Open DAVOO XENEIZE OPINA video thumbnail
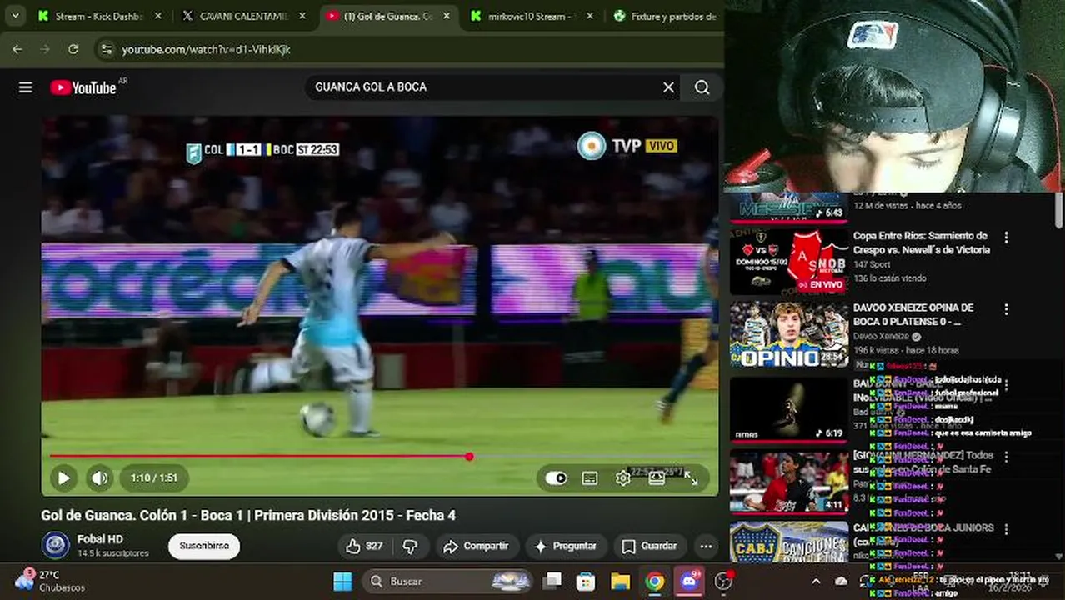The image size is (1065, 600). click(789, 334)
